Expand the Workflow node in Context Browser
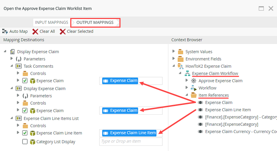This screenshot has height=151, width=277. pyautogui.click(x=187, y=88)
